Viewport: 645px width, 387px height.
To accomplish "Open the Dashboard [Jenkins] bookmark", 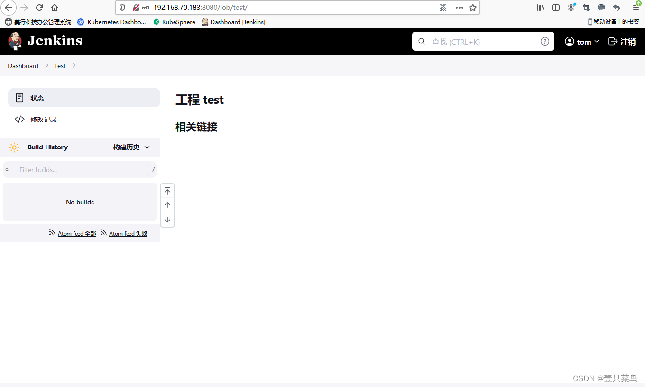I will point(233,22).
